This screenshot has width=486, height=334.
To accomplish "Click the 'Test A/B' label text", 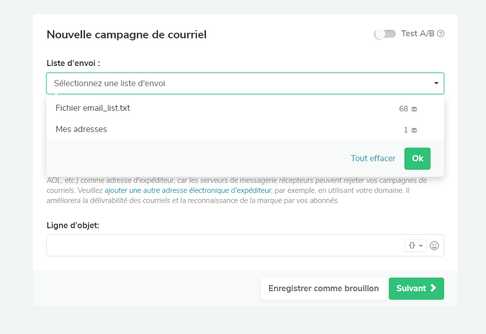I will pos(418,34).
